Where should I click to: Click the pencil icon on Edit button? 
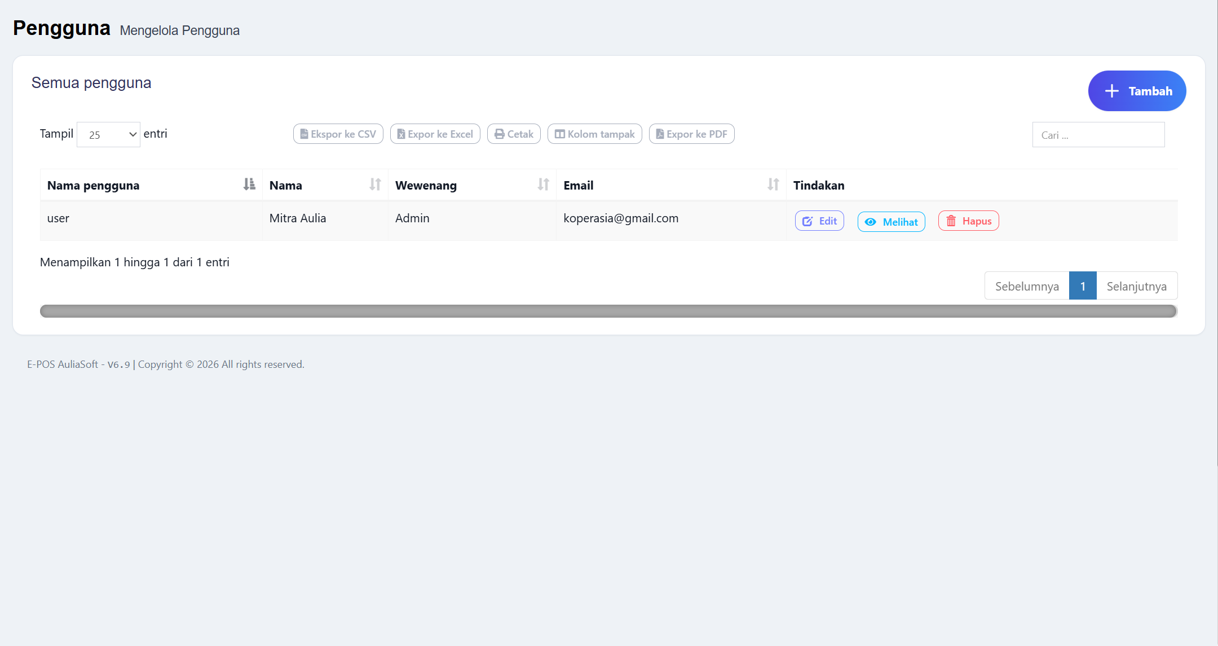pos(807,221)
